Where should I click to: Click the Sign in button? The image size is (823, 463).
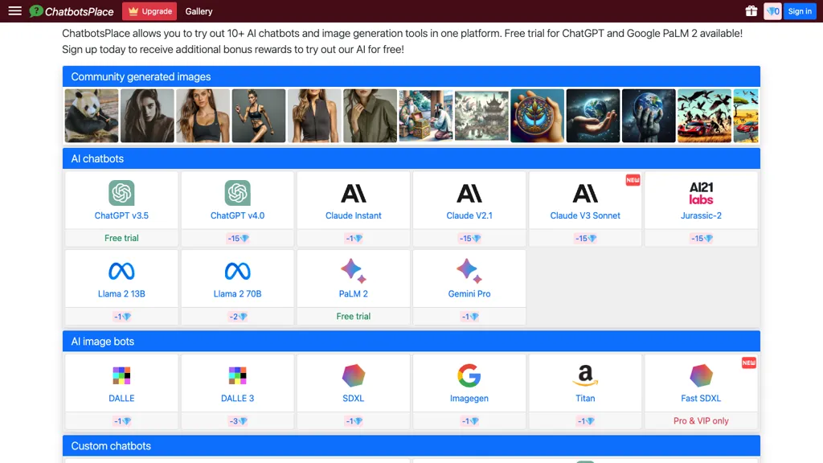pos(800,11)
